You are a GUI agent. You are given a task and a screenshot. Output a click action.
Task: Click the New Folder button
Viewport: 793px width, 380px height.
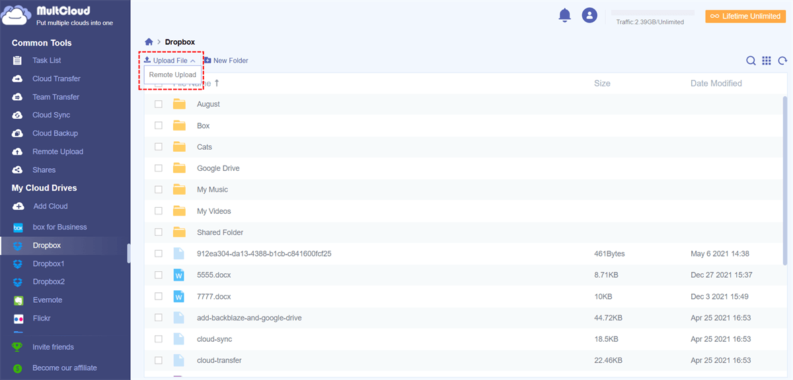[226, 61]
